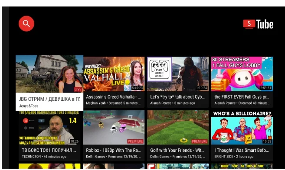Click 'TECHNOZON • 46 minutes ago' text

(x=44, y=157)
